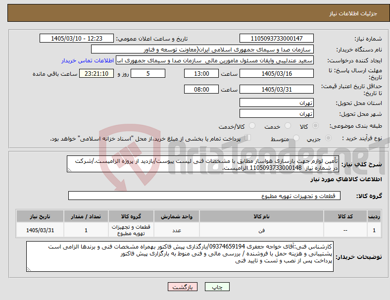This screenshot has height=300, width=390.
Task: Click the resize grip of buyer notes area
Action: click(x=29, y=269)
